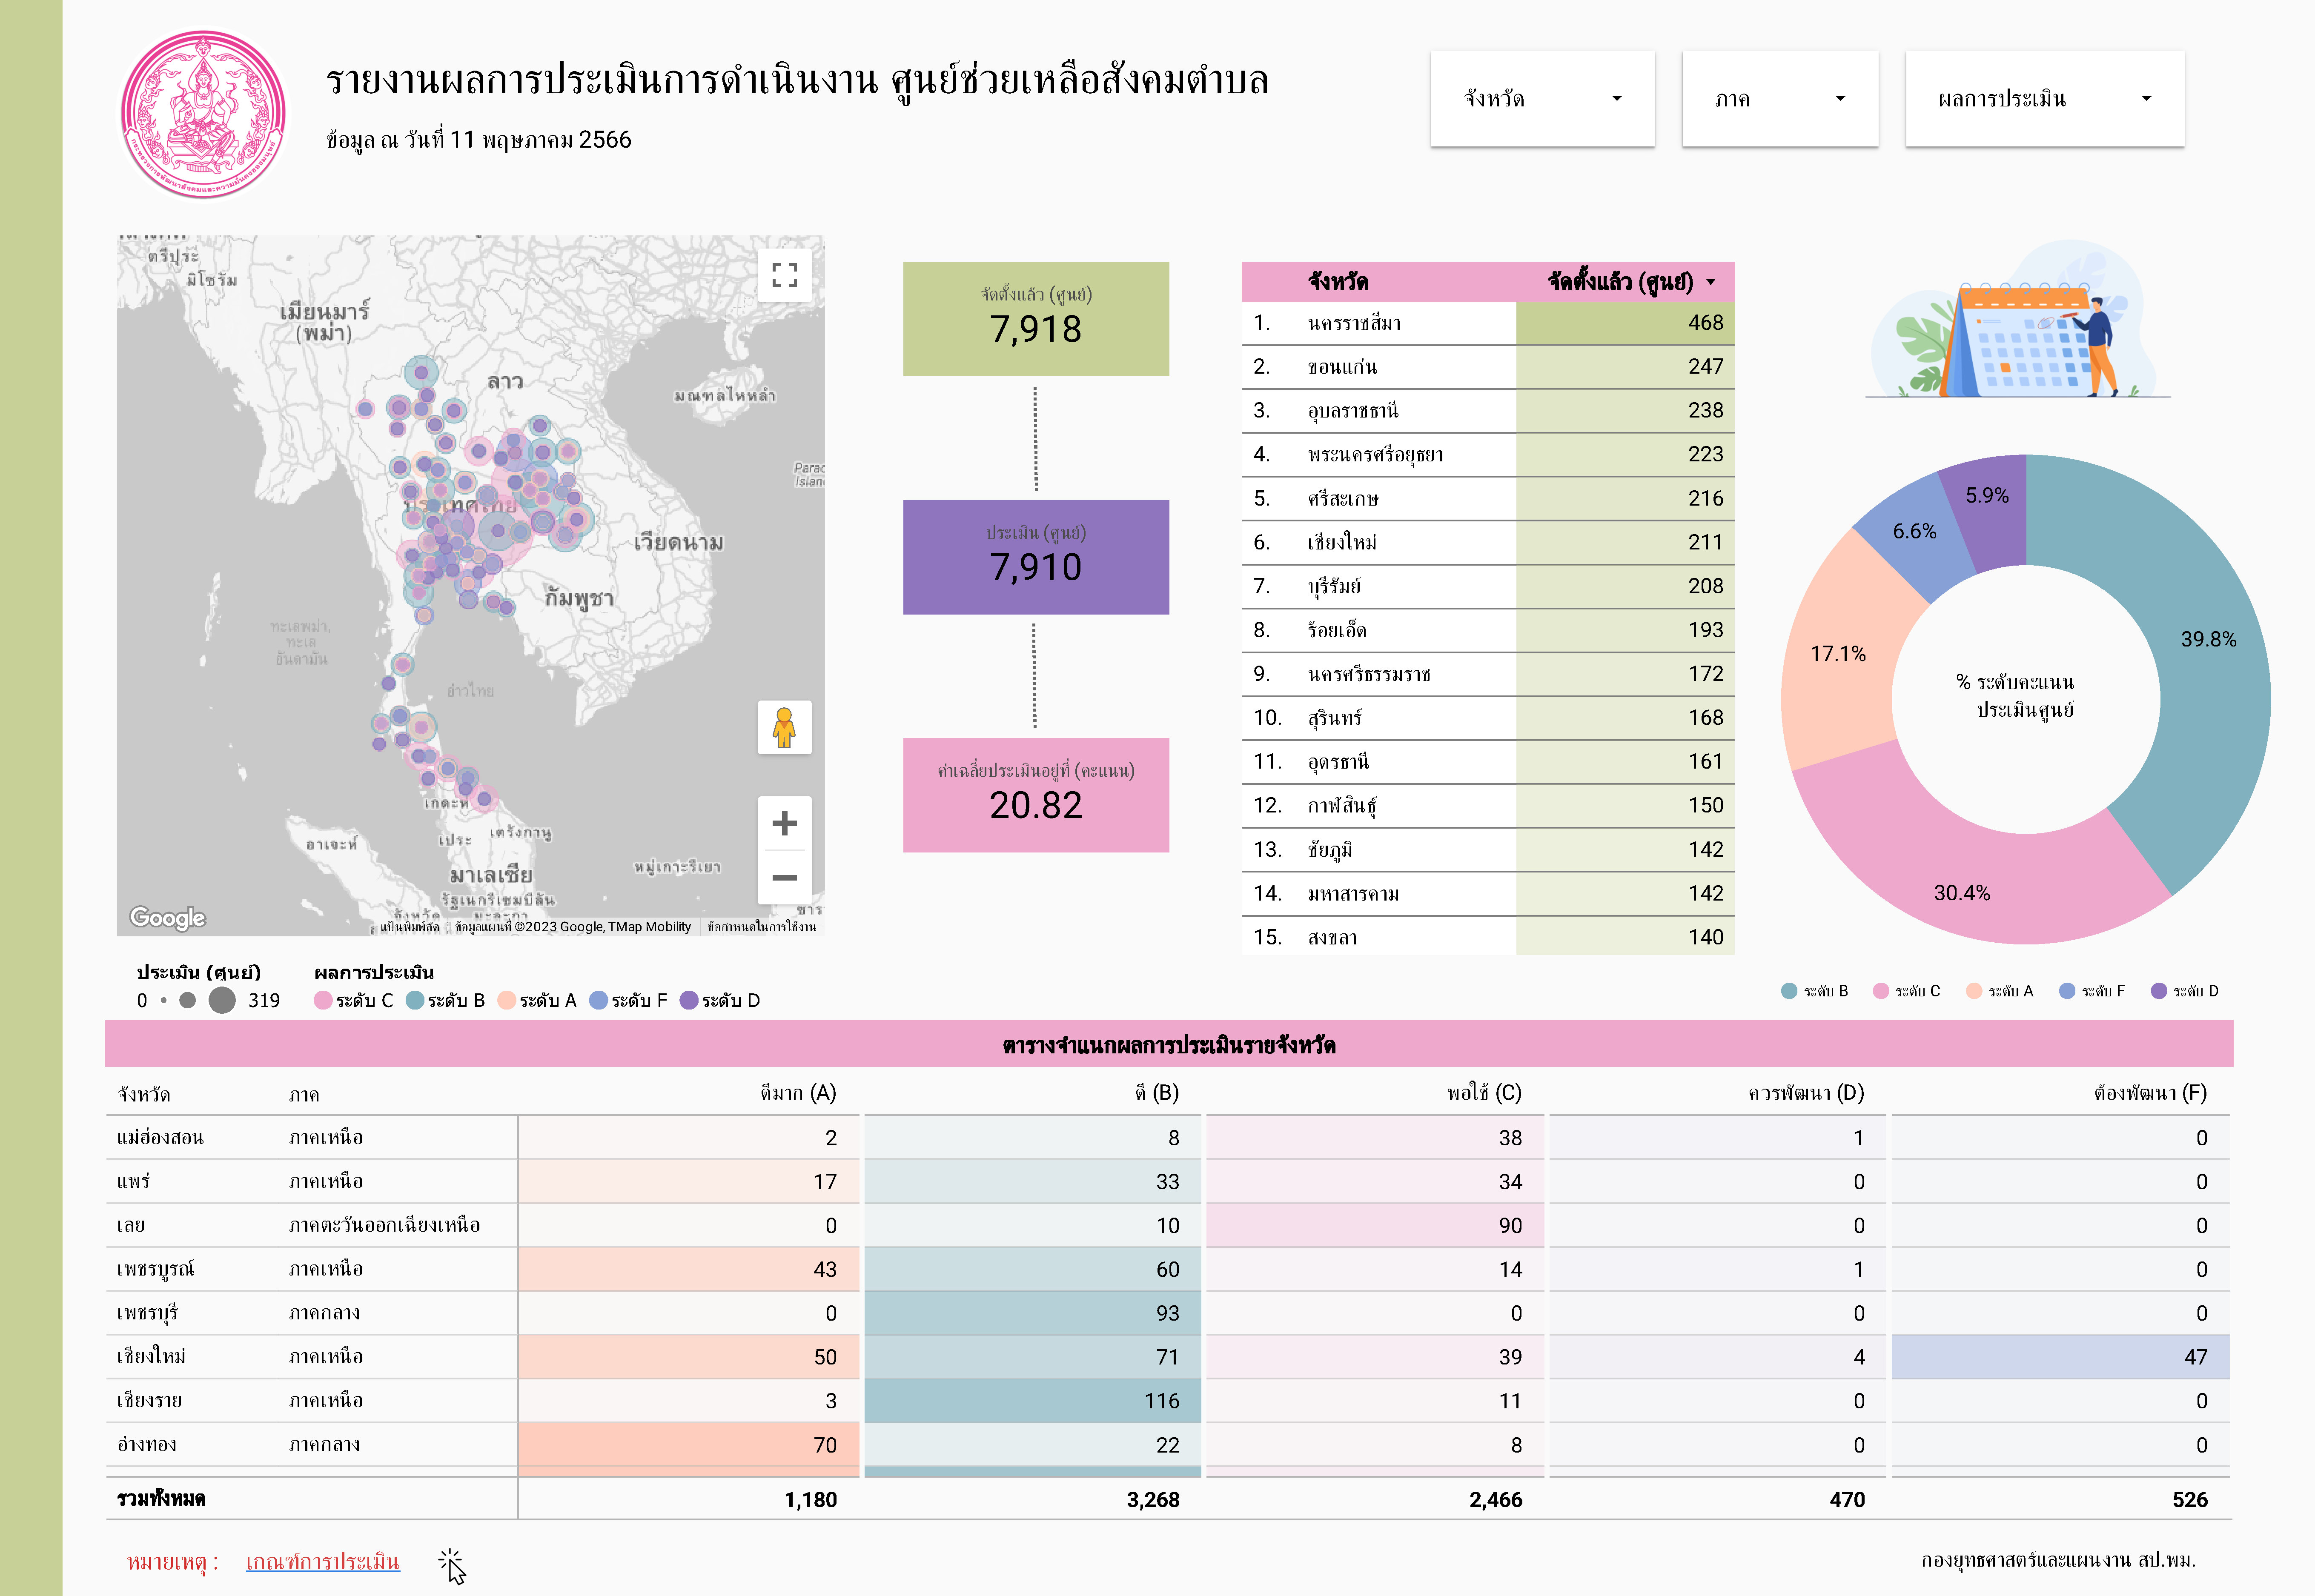Toggle ระดับ C in donut chart legend

click(x=1907, y=991)
